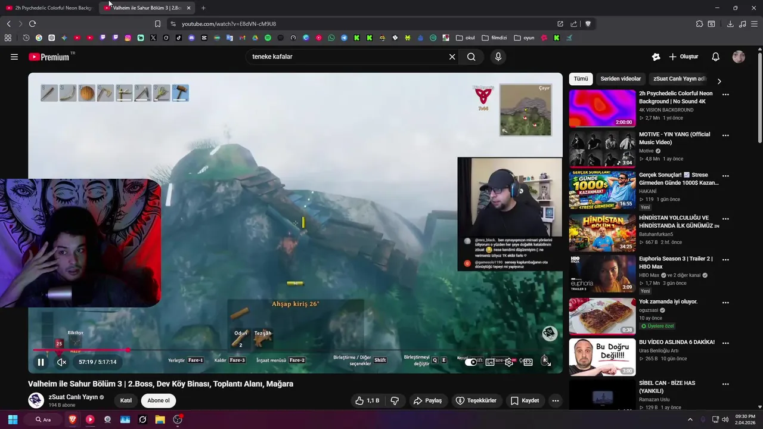Screen dimensions: 763x429
Task: Open options for MOTIVE - YIN YANG video
Action: [x=725, y=135]
